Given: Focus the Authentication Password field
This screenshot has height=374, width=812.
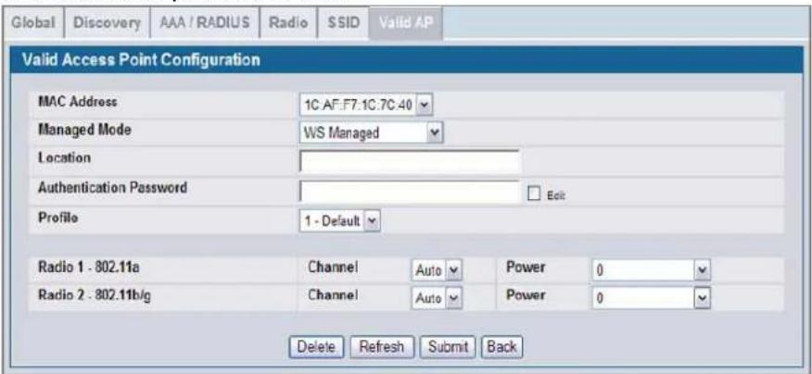Looking at the screenshot, I should click(x=409, y=193).
